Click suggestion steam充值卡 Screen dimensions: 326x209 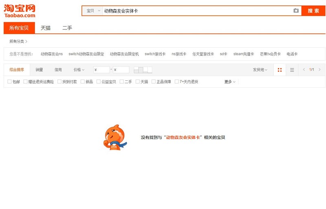click(x=244, y=54)
